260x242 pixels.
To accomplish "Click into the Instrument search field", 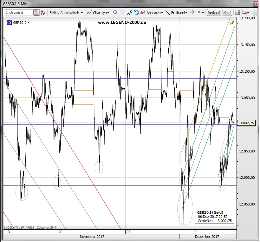I will point(19,13).
